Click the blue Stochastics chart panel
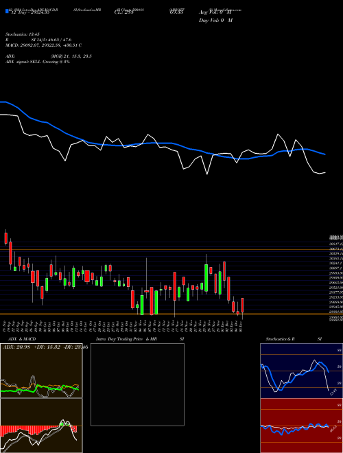Viewport: 343px width, 453px height. coord(301,371)
